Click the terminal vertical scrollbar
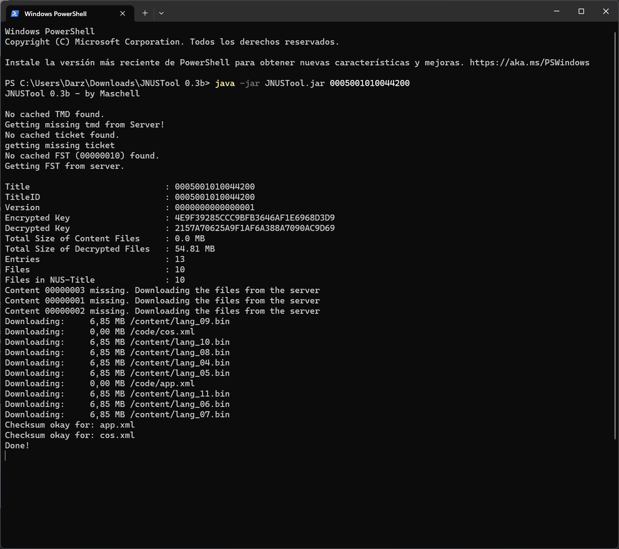 click(x=615, y=236)
